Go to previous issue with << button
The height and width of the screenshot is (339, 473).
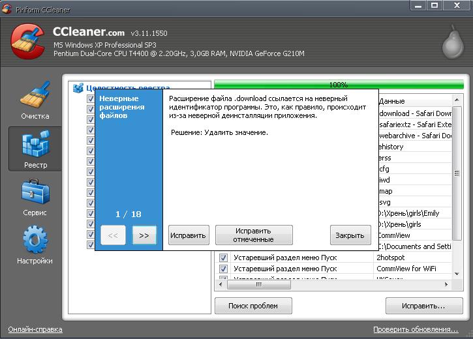pyautogui.click(x=113, y=235)
